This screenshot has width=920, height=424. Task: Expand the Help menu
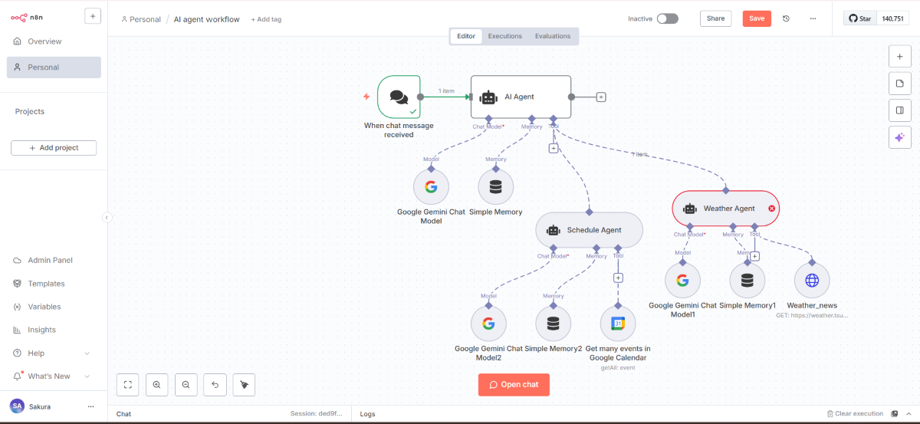(51, 353)
